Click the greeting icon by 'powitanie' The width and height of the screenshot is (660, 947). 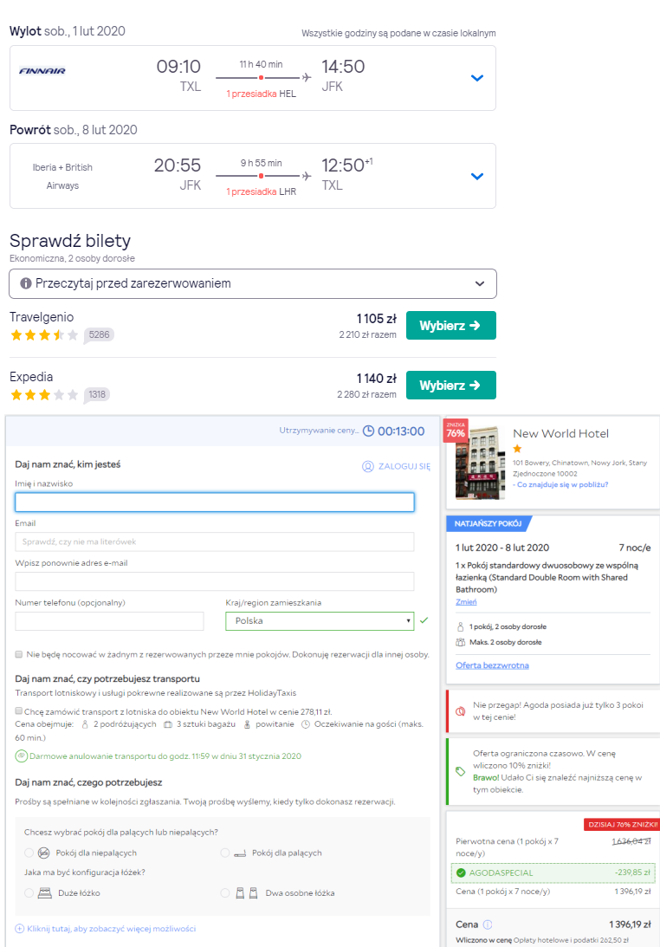247,724
